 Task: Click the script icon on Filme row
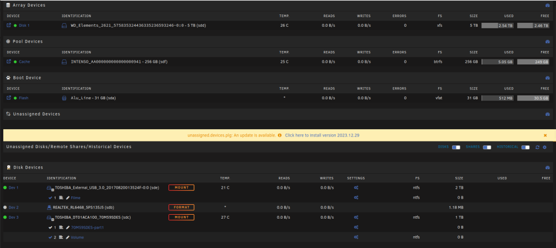tap(61, 198)
